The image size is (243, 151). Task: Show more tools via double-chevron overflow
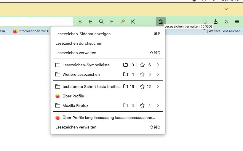point(226,21)
